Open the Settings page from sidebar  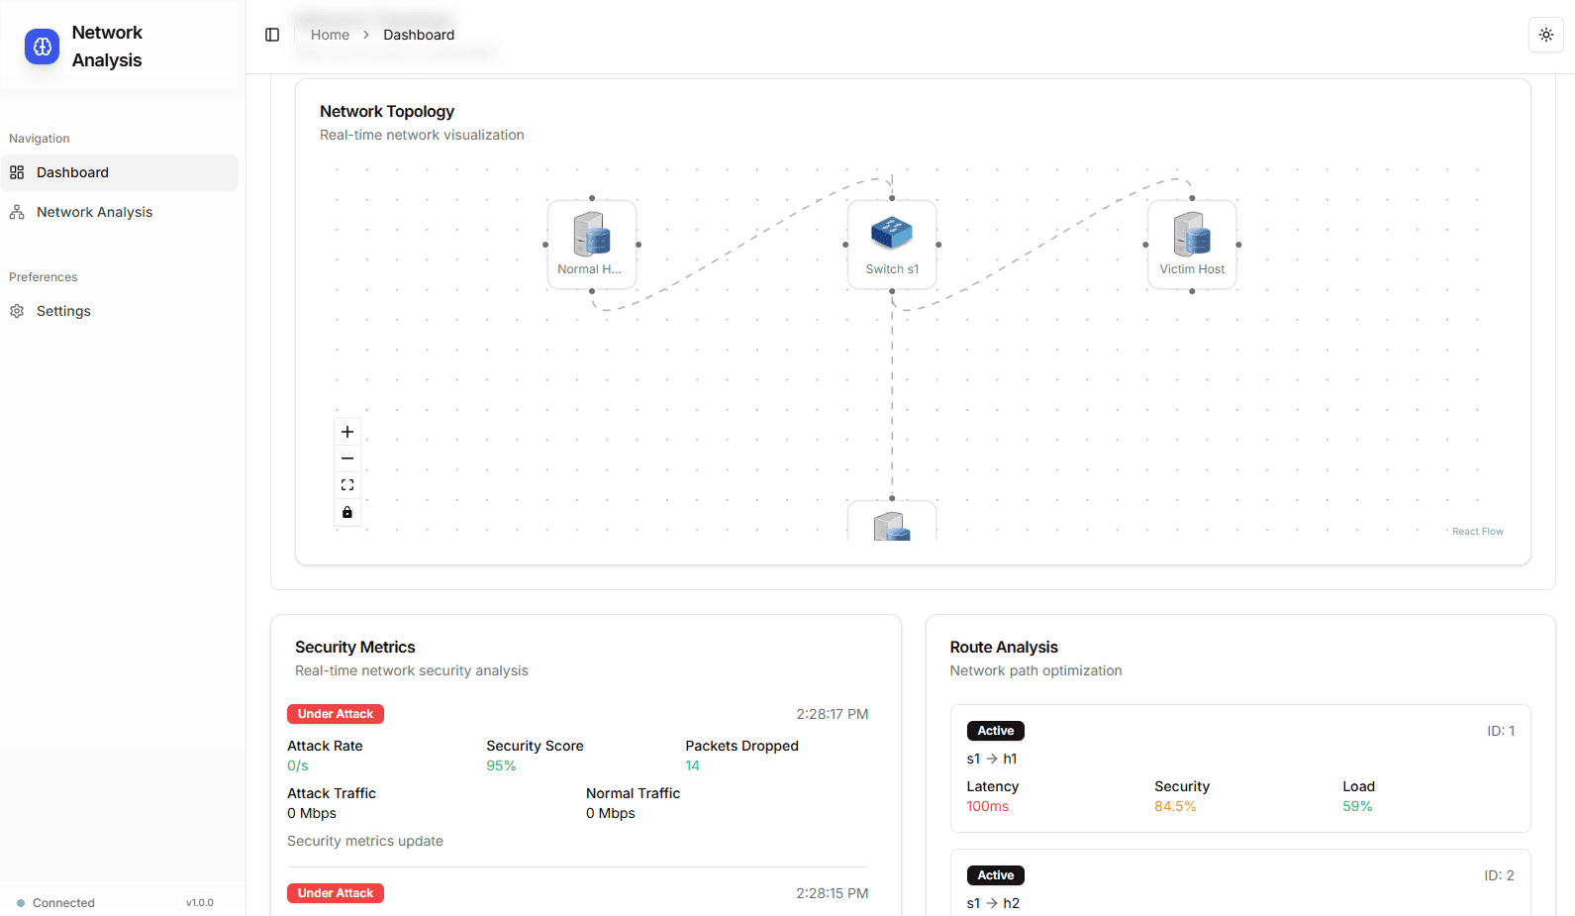click(x=63, y=311)
